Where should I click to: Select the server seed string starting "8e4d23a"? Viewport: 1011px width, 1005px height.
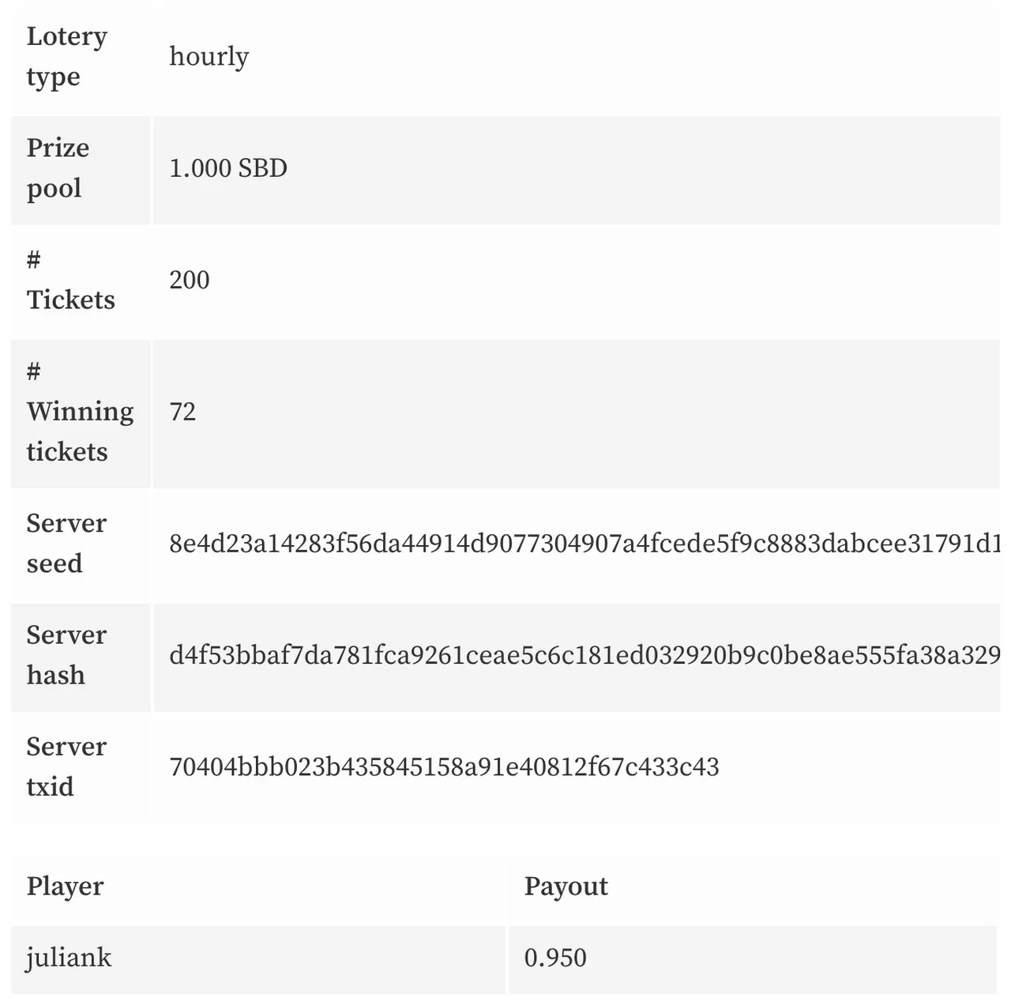point(583,544)
